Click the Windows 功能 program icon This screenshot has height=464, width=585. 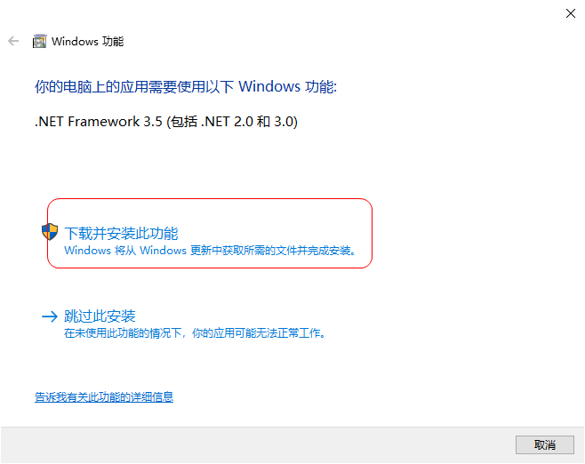pos(39,41)
